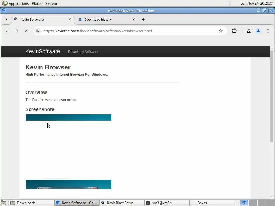Image resolution: width=275 pixels, height=206 pixels.
Task: Open the profile avatar menu
Action: pos(258,31)
